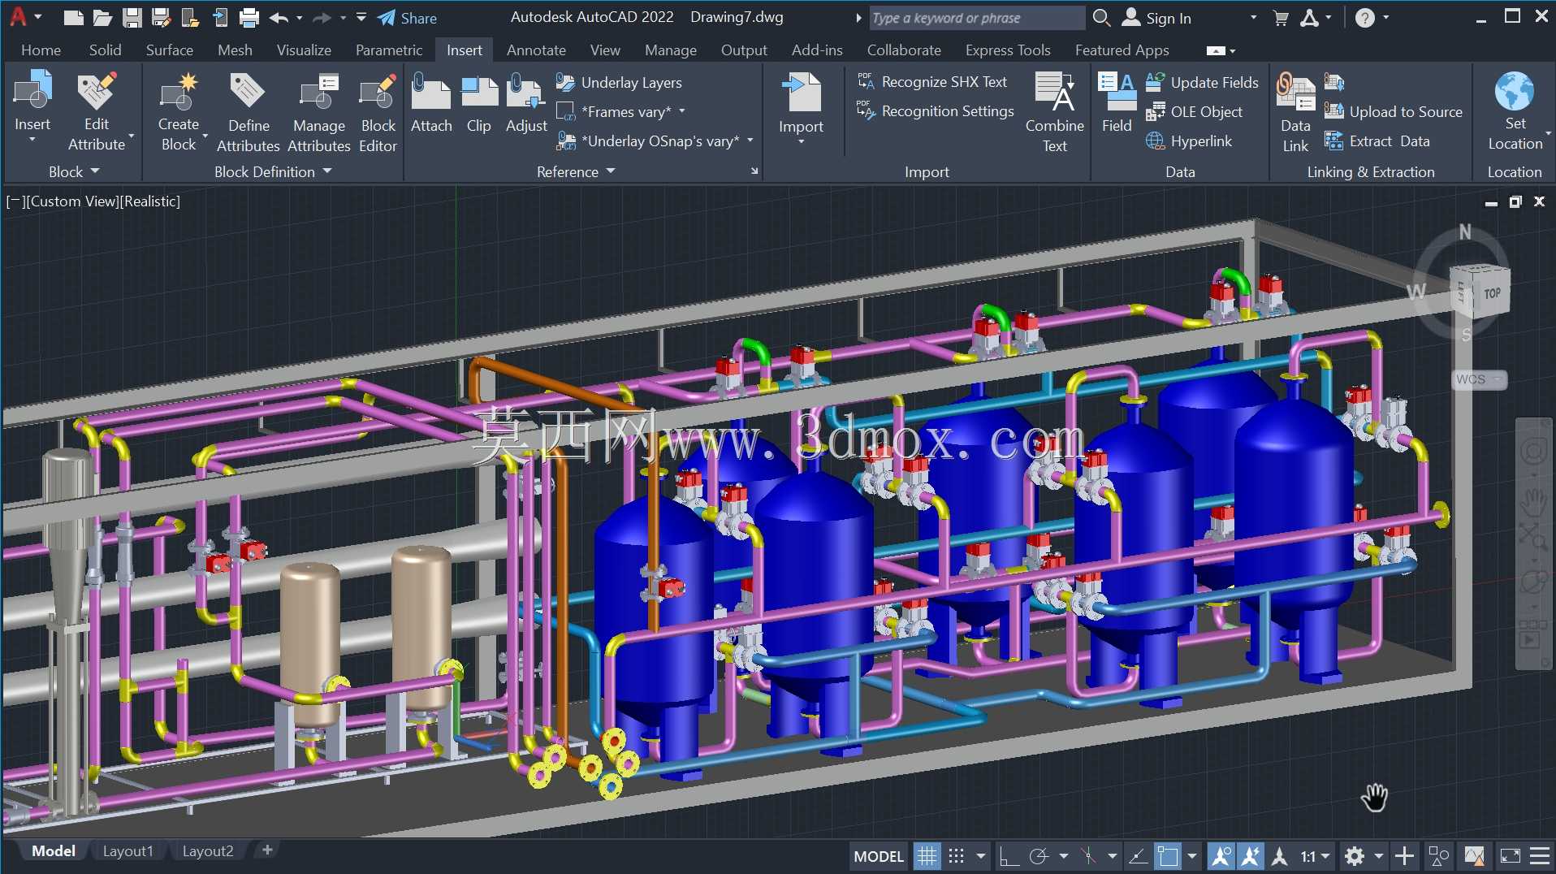
Task: Click Upload to Source
Action: point(1394,111)
